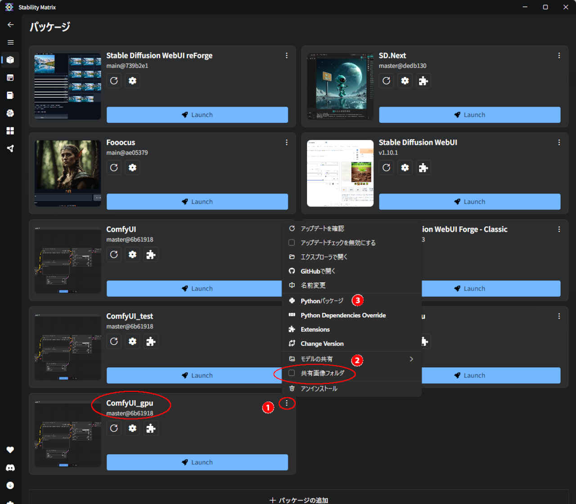The height and width of the screenshot is (504, 576).
Task: Open settings gear for Stable Diffusion WebUI reForge
Action: 132,81
